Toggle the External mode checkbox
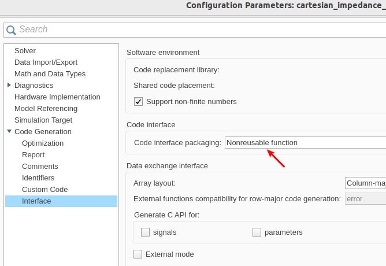The image size is (386, 266). (x=138, y=254)
